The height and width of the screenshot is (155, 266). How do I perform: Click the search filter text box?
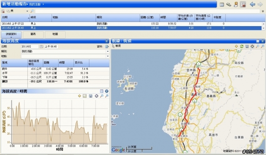tap(147, 11)
